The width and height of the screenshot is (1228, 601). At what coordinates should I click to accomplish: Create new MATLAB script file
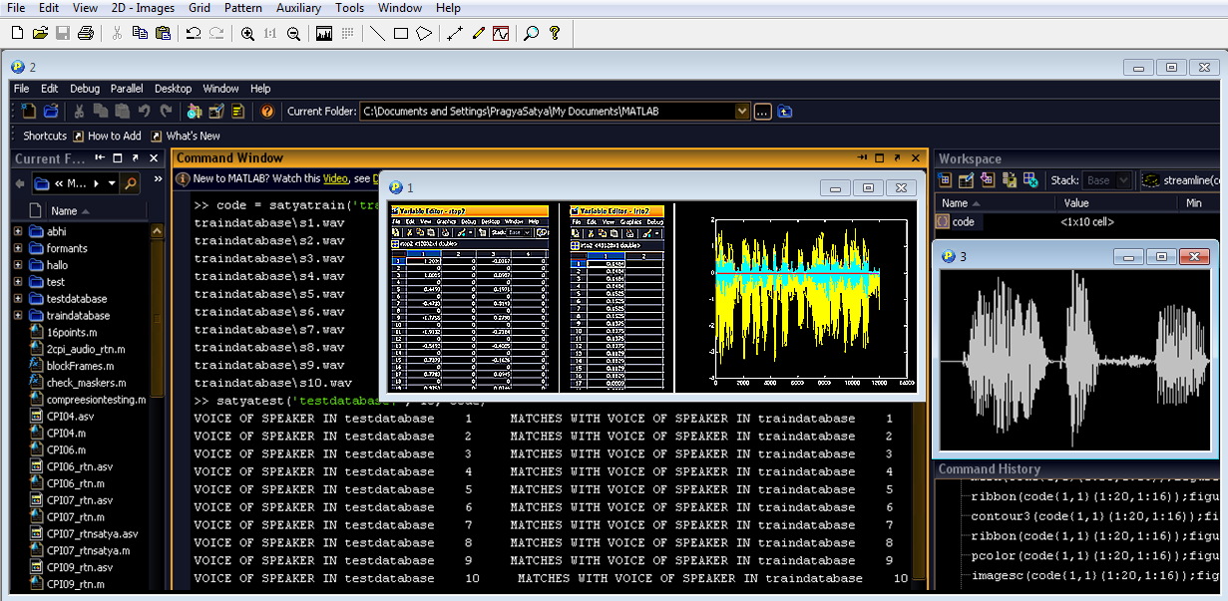pos(29,111)
